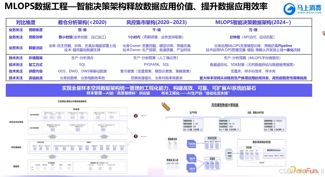Click the 风控业务应用层 label
This screenshot has height=177, width=325.
click(16, 122)
